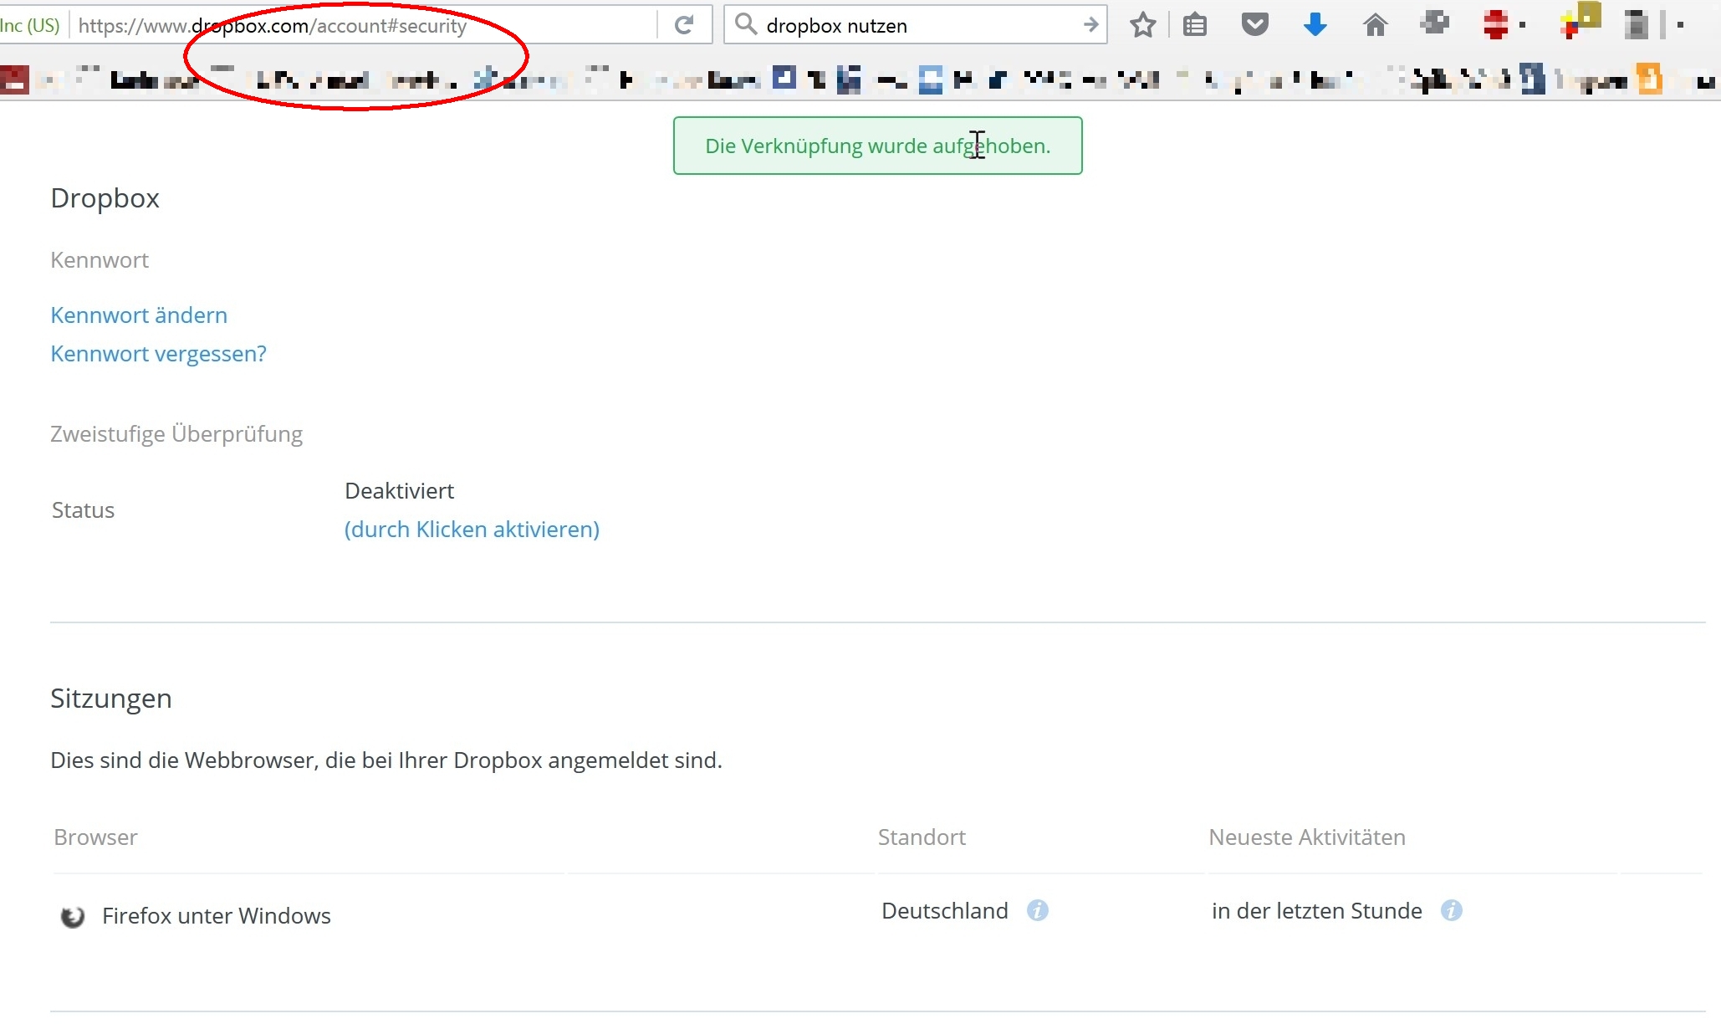Click the bookmark star icon
Image resolution: width=1721 pixels, height=1029 pixels.
click(1142, 25)
